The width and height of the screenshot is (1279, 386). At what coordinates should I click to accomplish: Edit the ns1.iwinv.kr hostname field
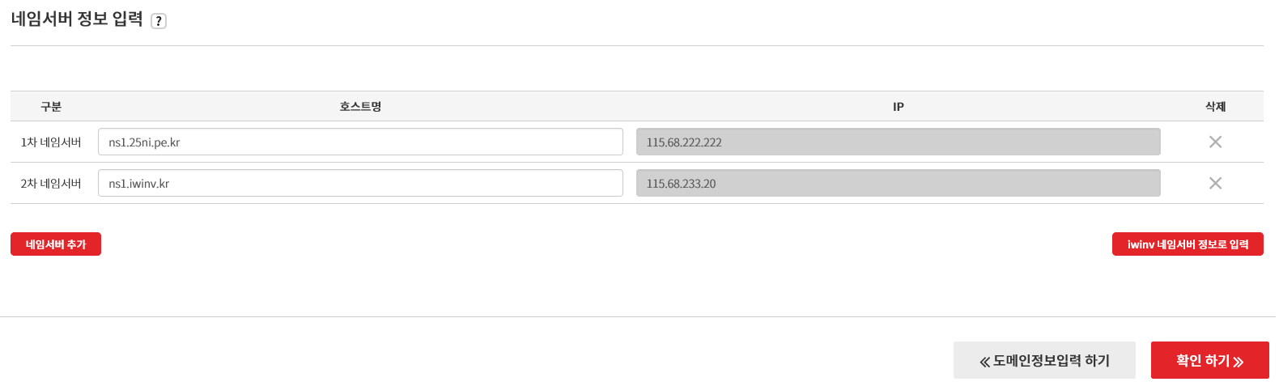pyautogui.click(x=360, y=184)
